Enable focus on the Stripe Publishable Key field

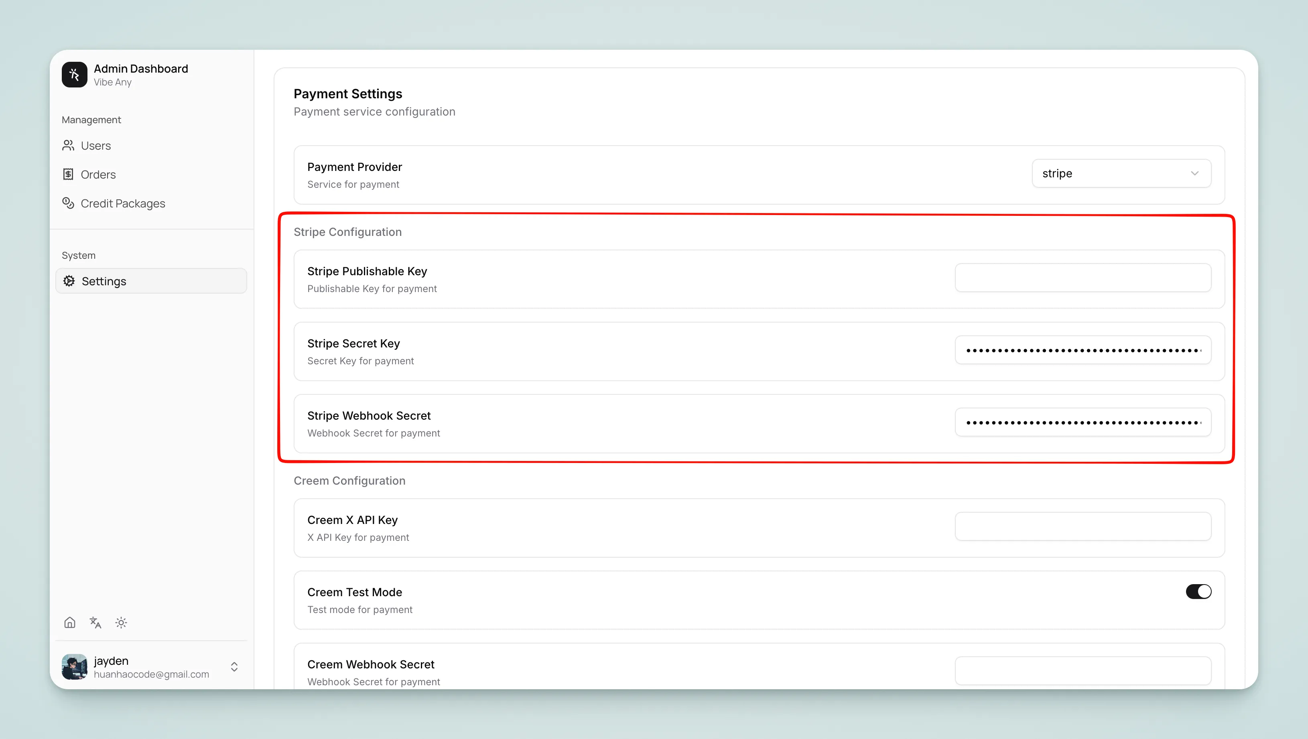[1084, 278]
